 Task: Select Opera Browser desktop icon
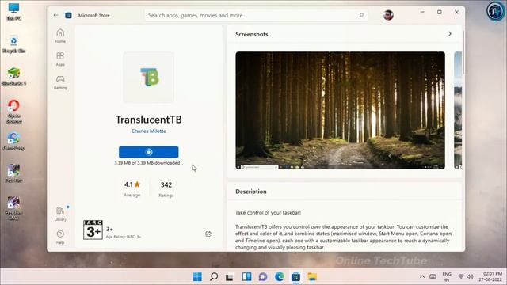14,112
